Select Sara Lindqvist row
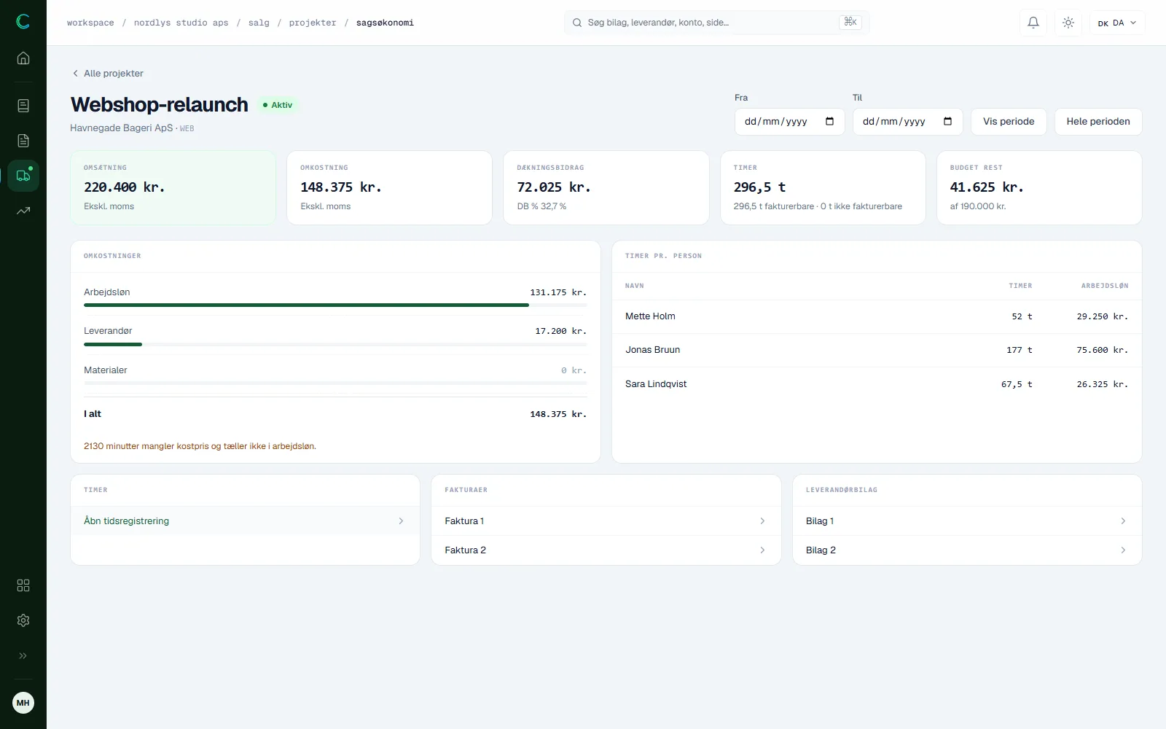 click(877, 384)
